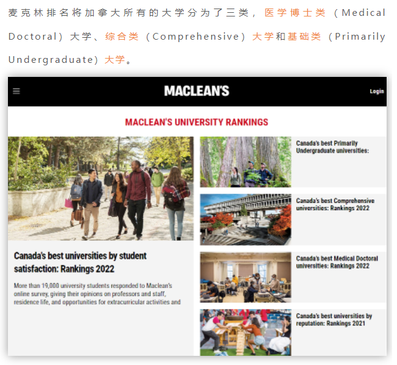This screenshot has height=365, width=397.
Task: Click the concrete campus building thumbnail
Action: (245, 220)
